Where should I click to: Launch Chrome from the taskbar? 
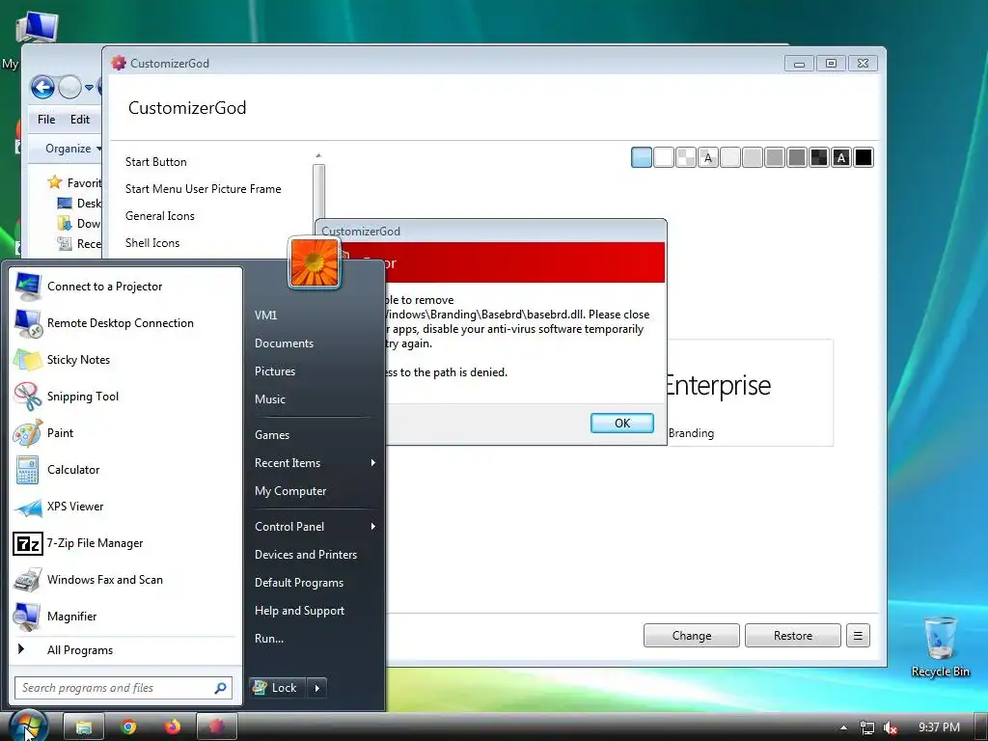(x=128, y=727)
